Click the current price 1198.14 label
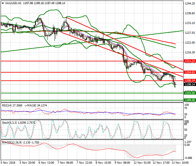The height and width of the screenshot is (166, 196). (190, 84)
